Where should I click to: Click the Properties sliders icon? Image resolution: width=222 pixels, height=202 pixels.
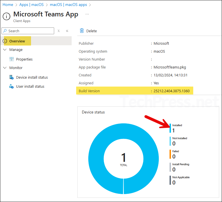pyautogui.click(x=12, y=59)
